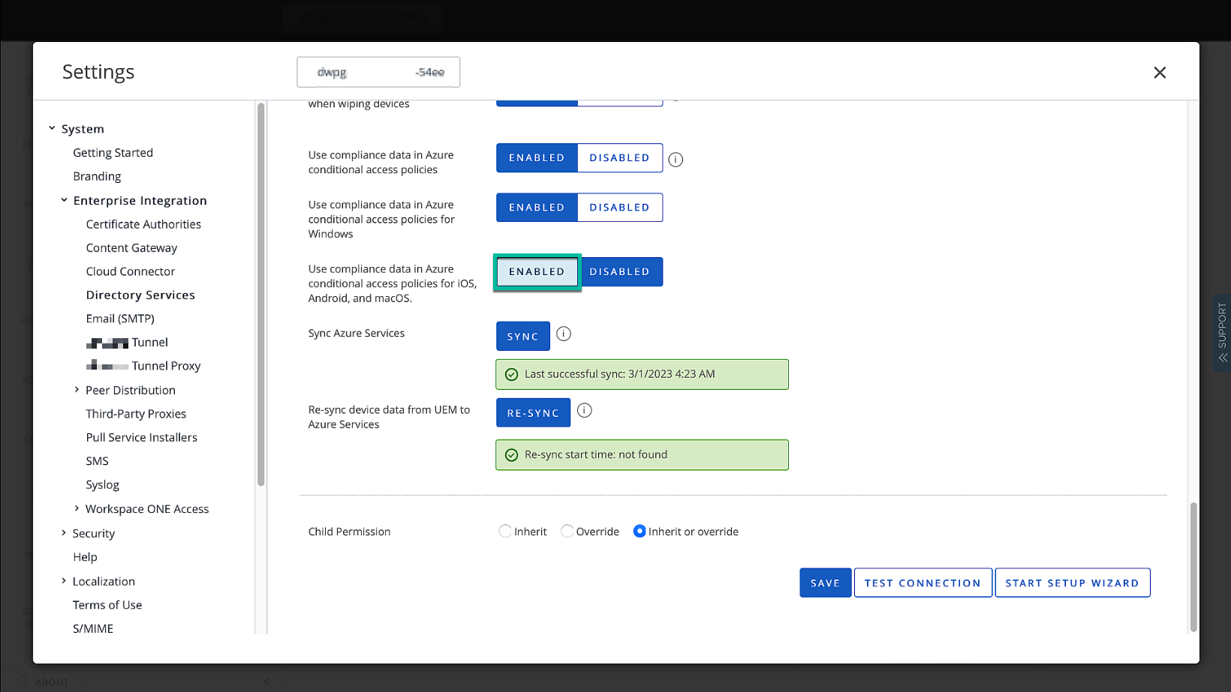Click the SAVE button
Screen dimensions: 1231x692
click(825, 583)
